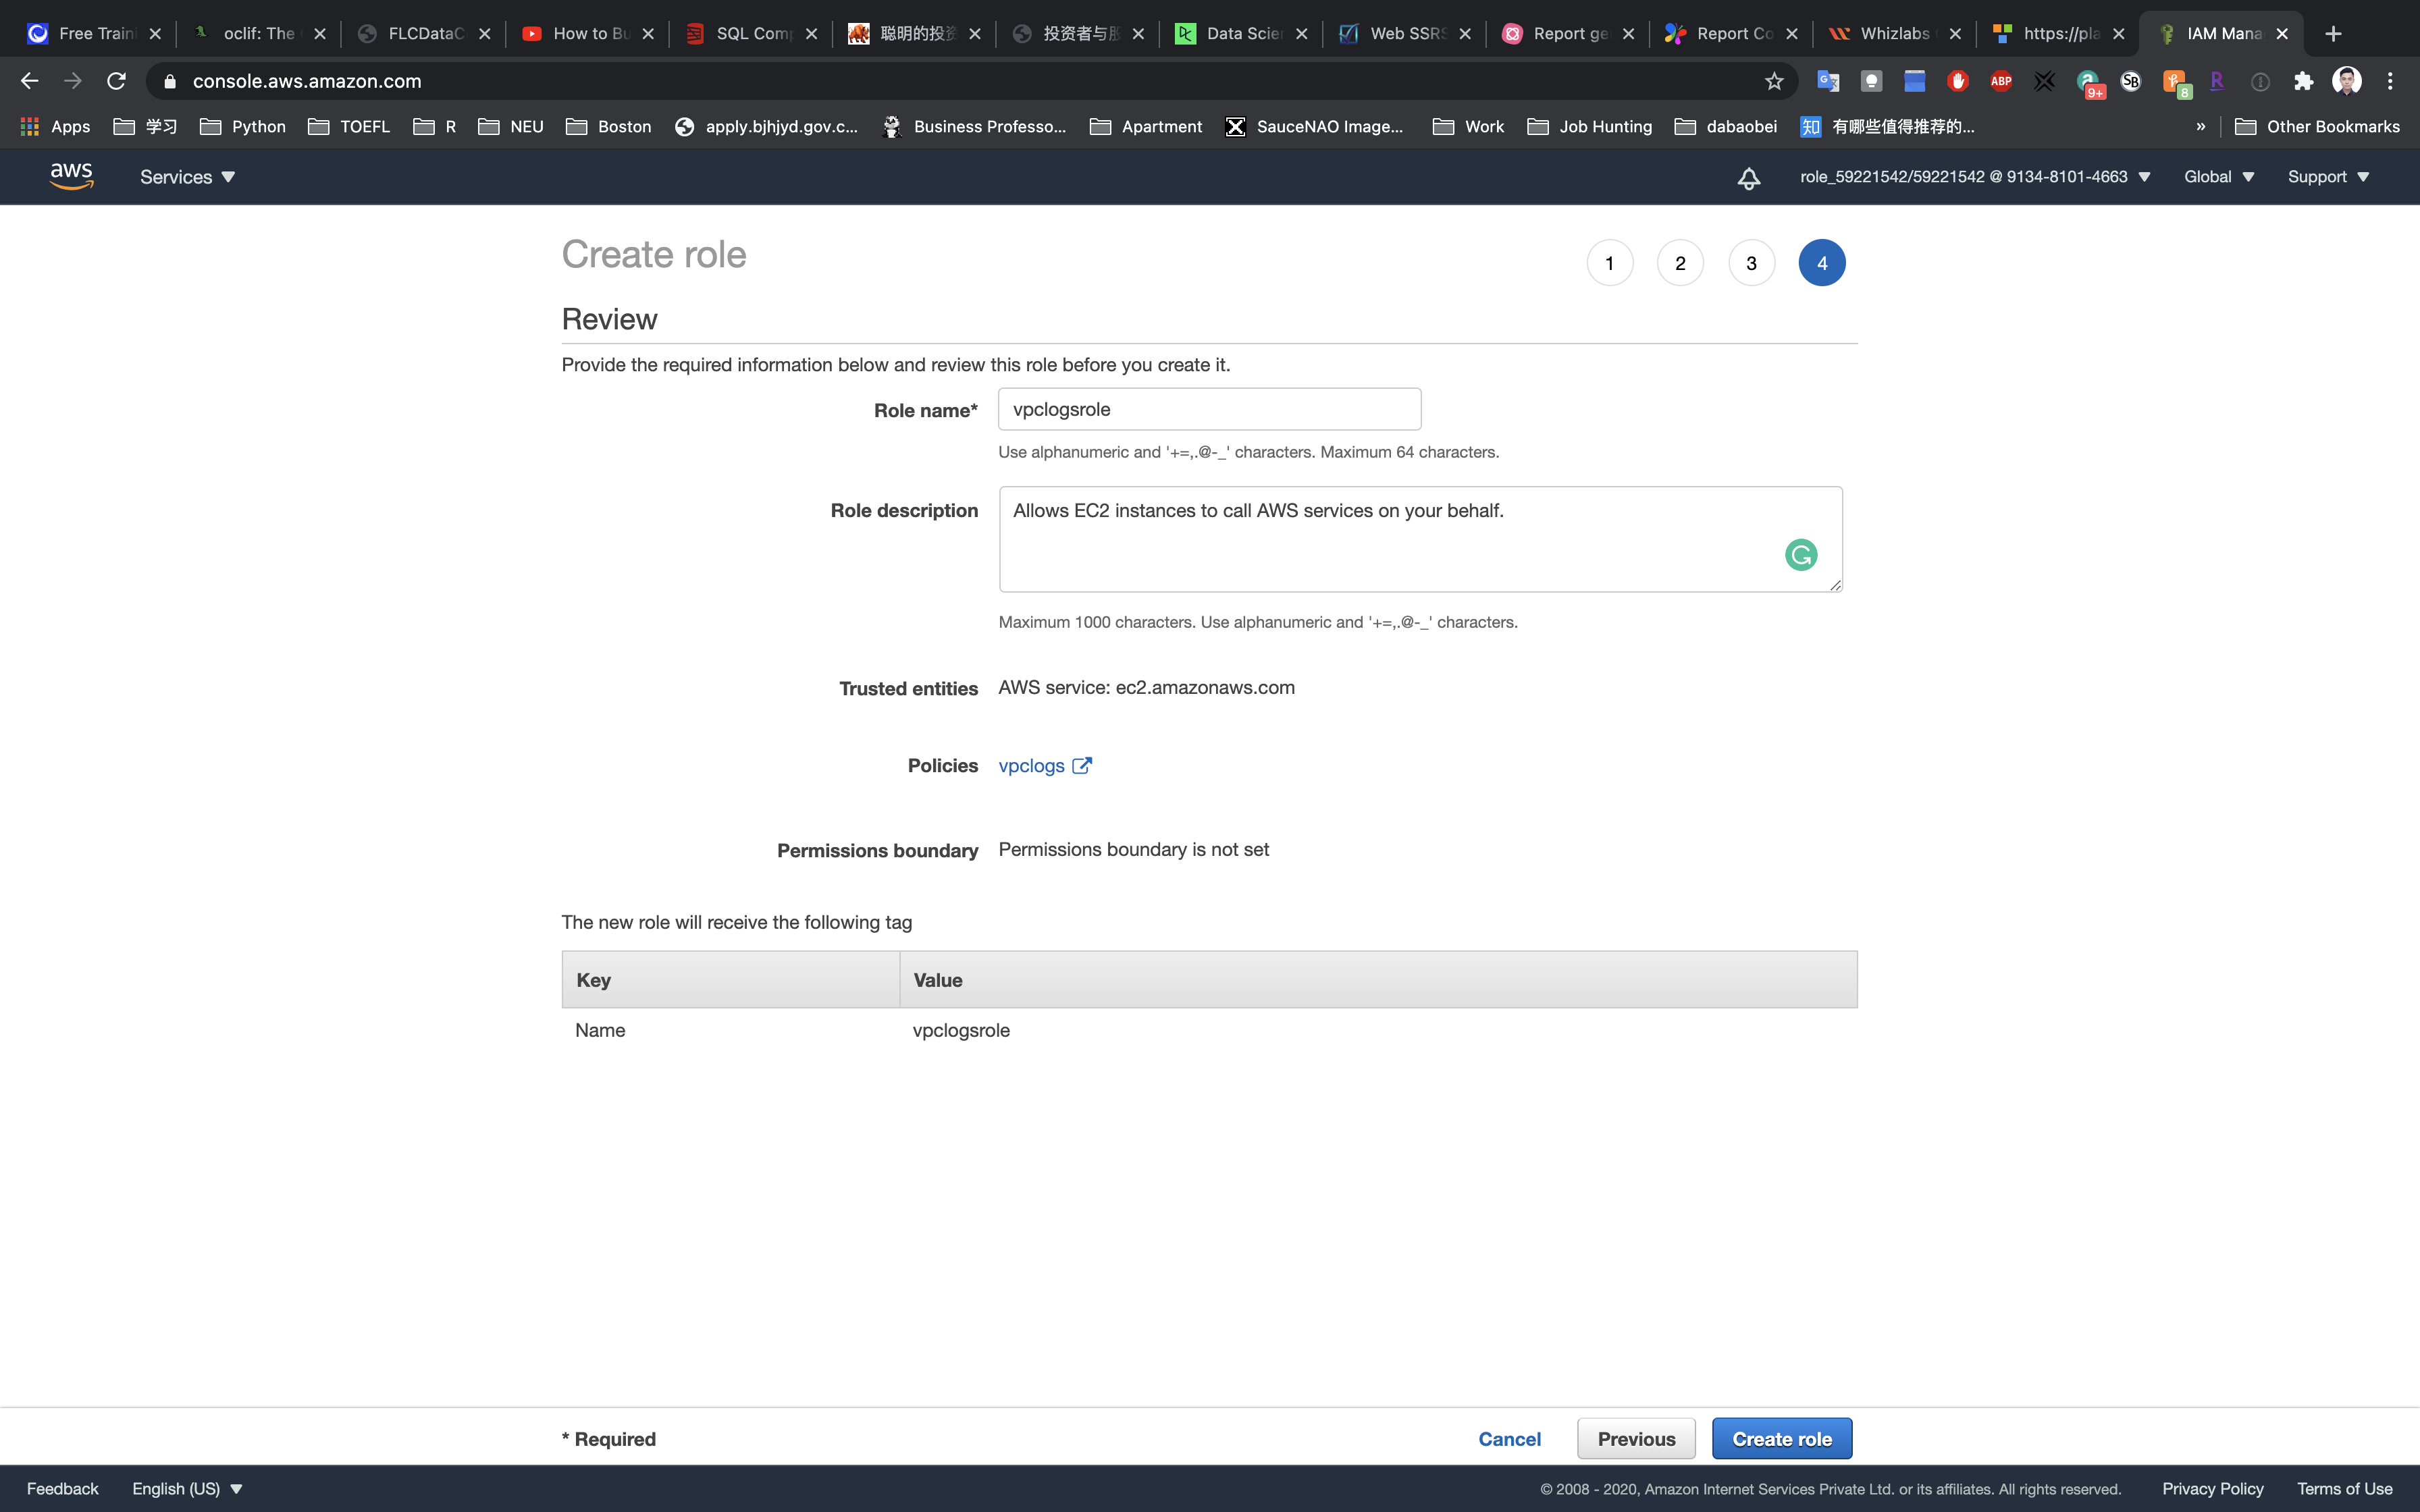The height and width of the screenshot is (1512, 2420).
Task: Open the Chrome extensions puzzle icon
Action: pyautogui.click(x=2304, y=81)
